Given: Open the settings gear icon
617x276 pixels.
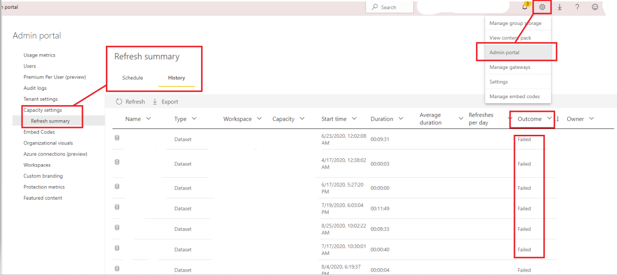Looking at the screenshot, I should pos(542,7).
